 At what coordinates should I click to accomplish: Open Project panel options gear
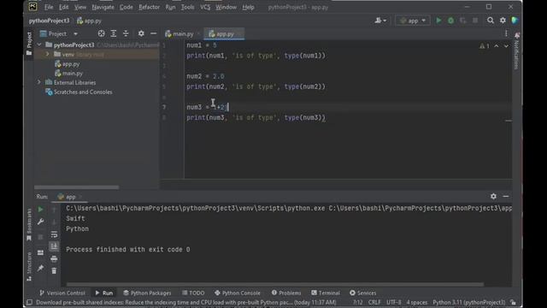coord(141,33)
